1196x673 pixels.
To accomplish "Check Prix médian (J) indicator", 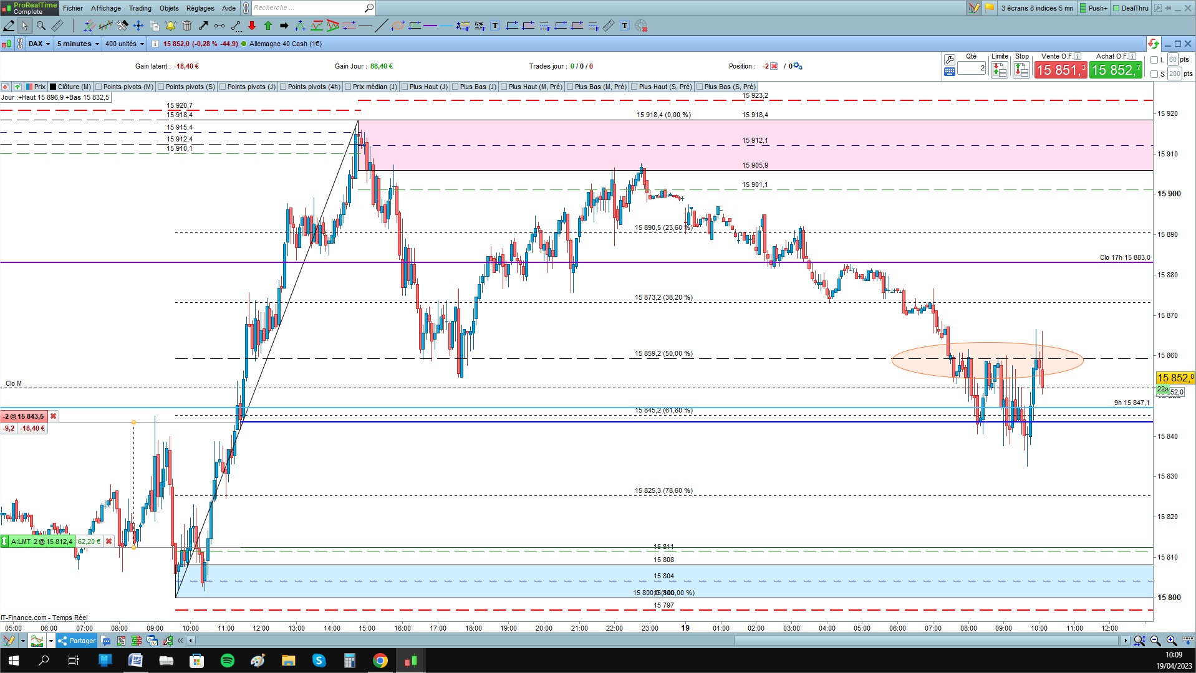I will (348, 87).
